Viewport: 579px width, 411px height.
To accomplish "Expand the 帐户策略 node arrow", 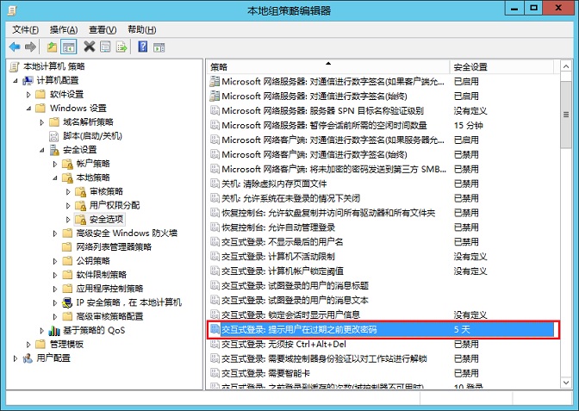I will (x=55, y=164).
